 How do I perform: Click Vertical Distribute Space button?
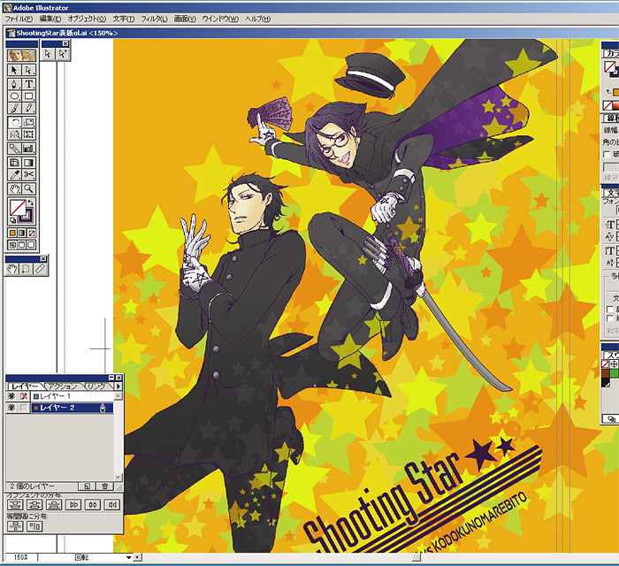click(15, 526)
